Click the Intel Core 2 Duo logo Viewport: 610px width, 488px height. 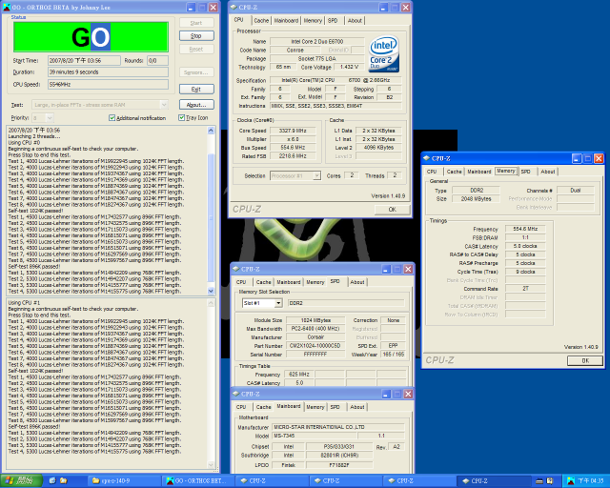point(383,54)
